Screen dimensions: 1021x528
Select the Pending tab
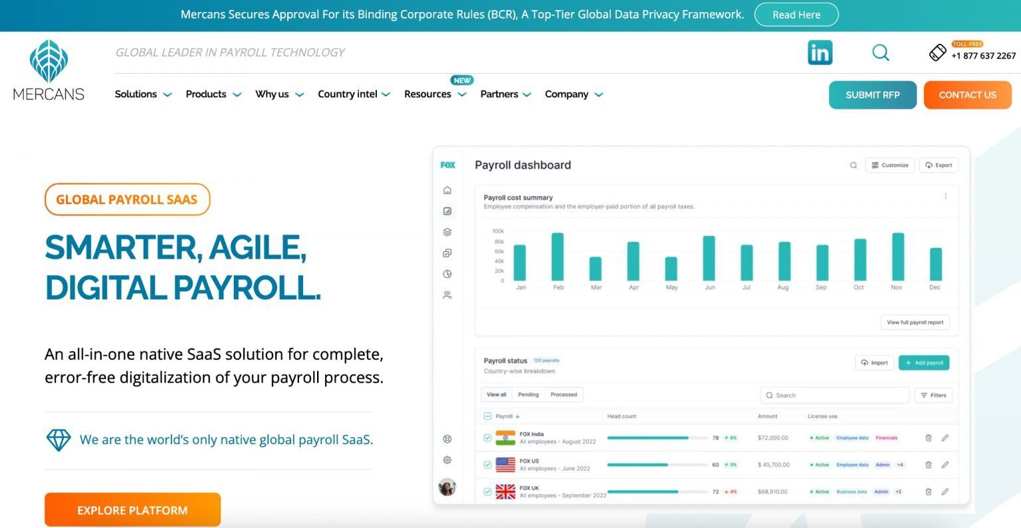528,394
